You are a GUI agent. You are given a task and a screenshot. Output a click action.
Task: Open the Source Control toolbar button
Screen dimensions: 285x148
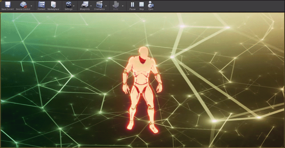click(x=23, y=5)
